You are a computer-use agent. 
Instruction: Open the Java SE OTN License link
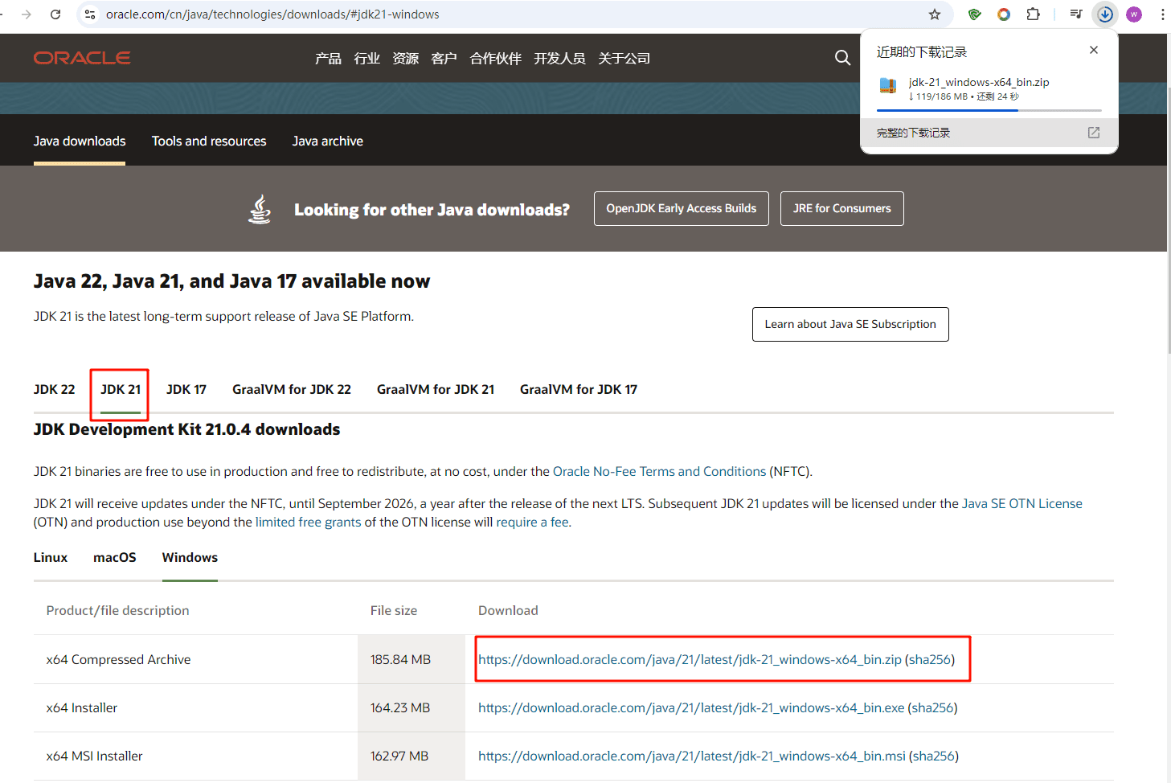1022,503
